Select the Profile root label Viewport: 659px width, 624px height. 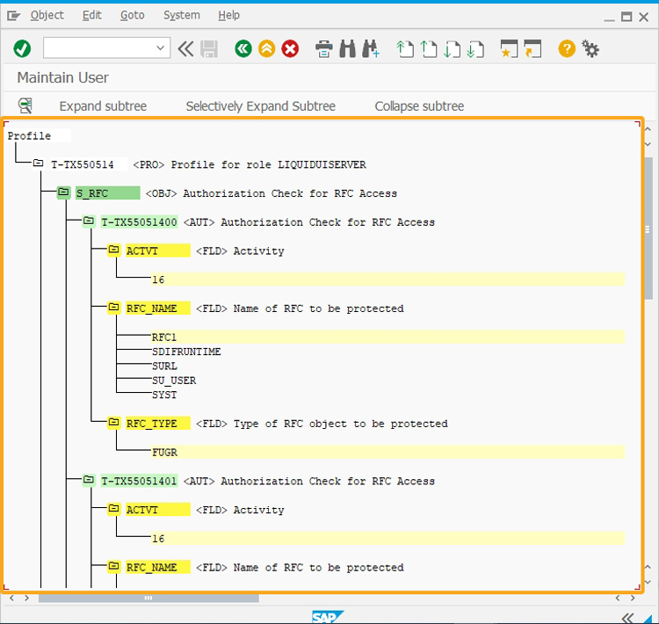point(29,136)
